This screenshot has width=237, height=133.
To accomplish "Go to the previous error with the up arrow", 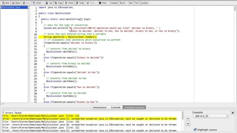I will pyautogui.click(x=188, y=119).
